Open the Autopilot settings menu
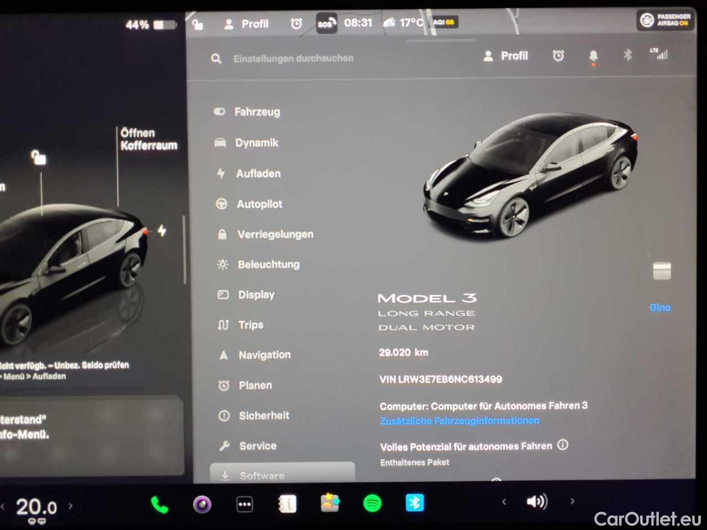 (x=249, y=204)
